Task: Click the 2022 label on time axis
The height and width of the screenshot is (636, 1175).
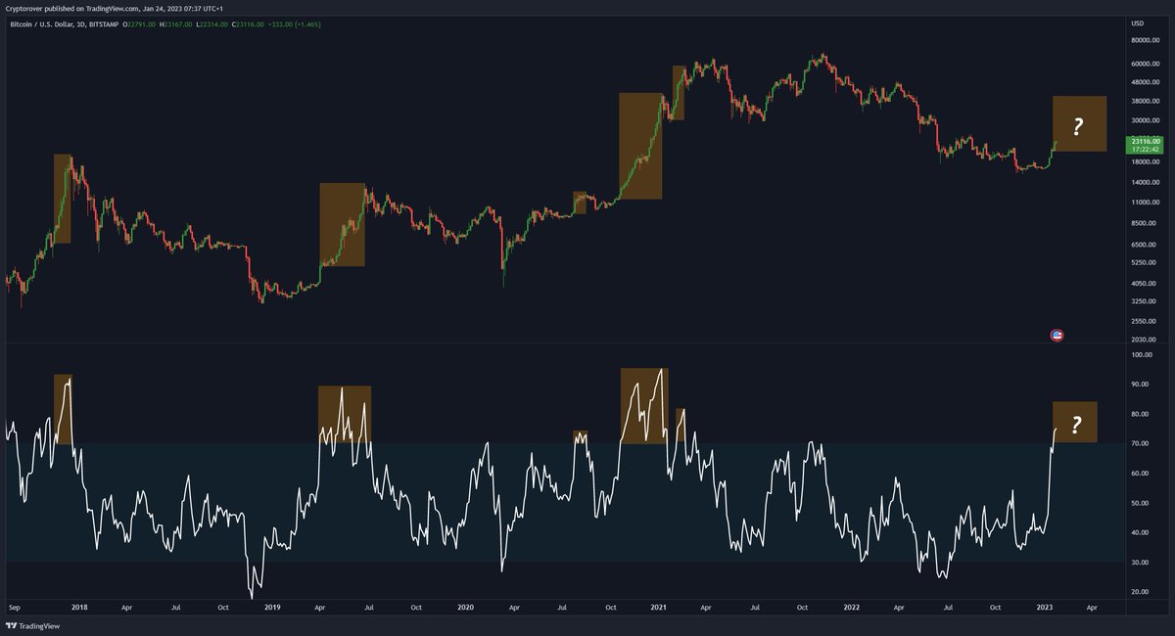Action: (852, 607)
